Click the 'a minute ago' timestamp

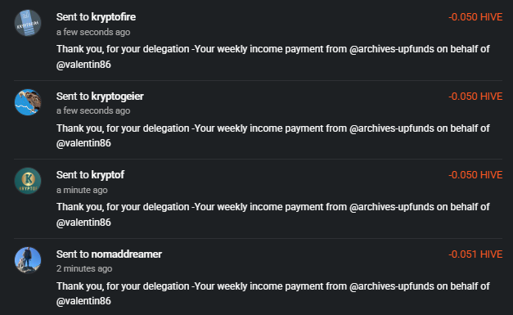(82, 190)
